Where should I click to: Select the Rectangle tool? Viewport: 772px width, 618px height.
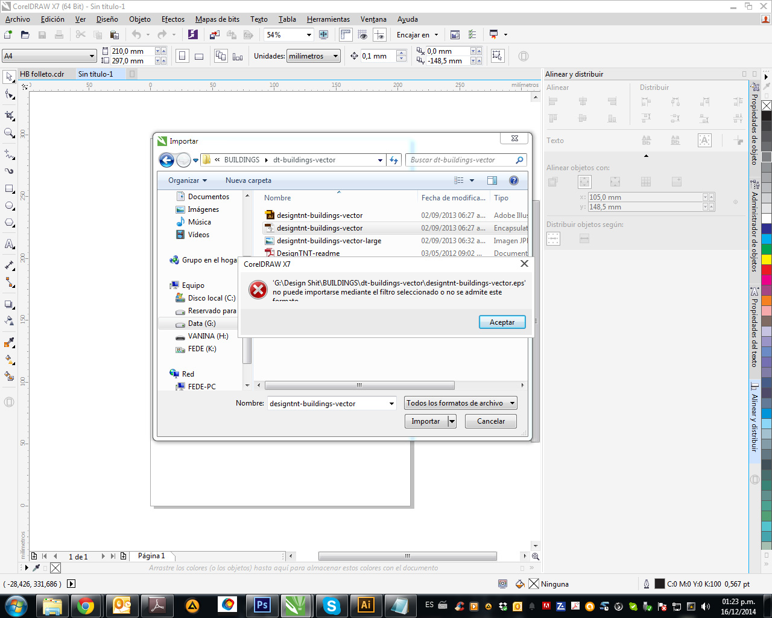point(9,189)
